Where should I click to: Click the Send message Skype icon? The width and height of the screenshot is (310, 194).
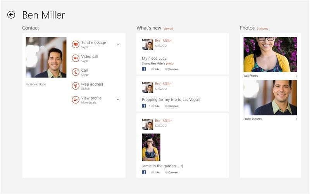[x=76, y=45]
